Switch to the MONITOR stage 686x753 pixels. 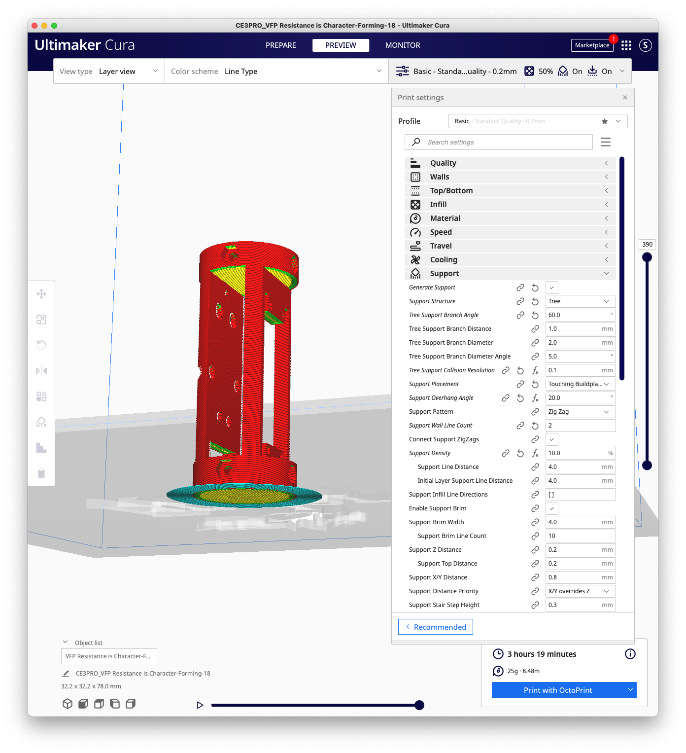click(403, 45)
